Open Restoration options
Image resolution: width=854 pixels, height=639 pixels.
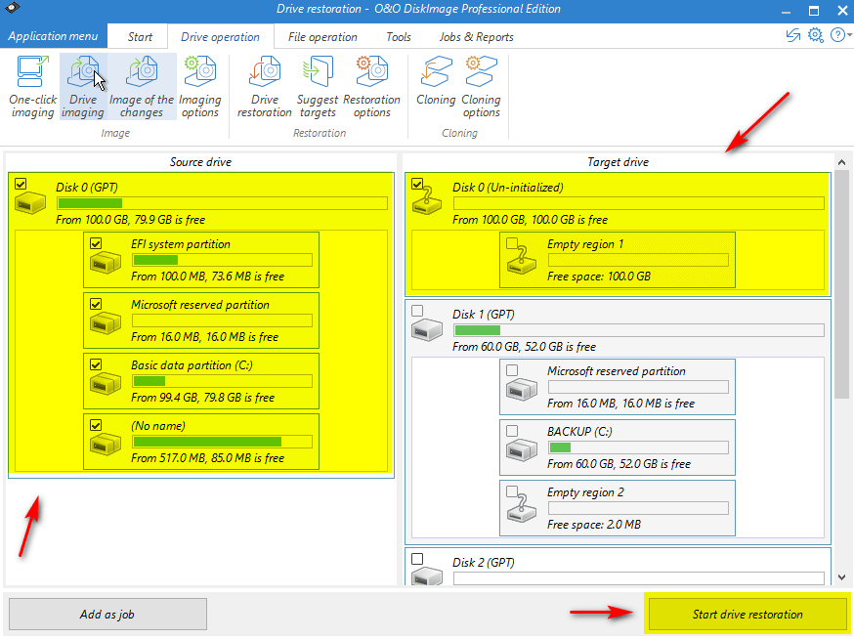point(371,86)
